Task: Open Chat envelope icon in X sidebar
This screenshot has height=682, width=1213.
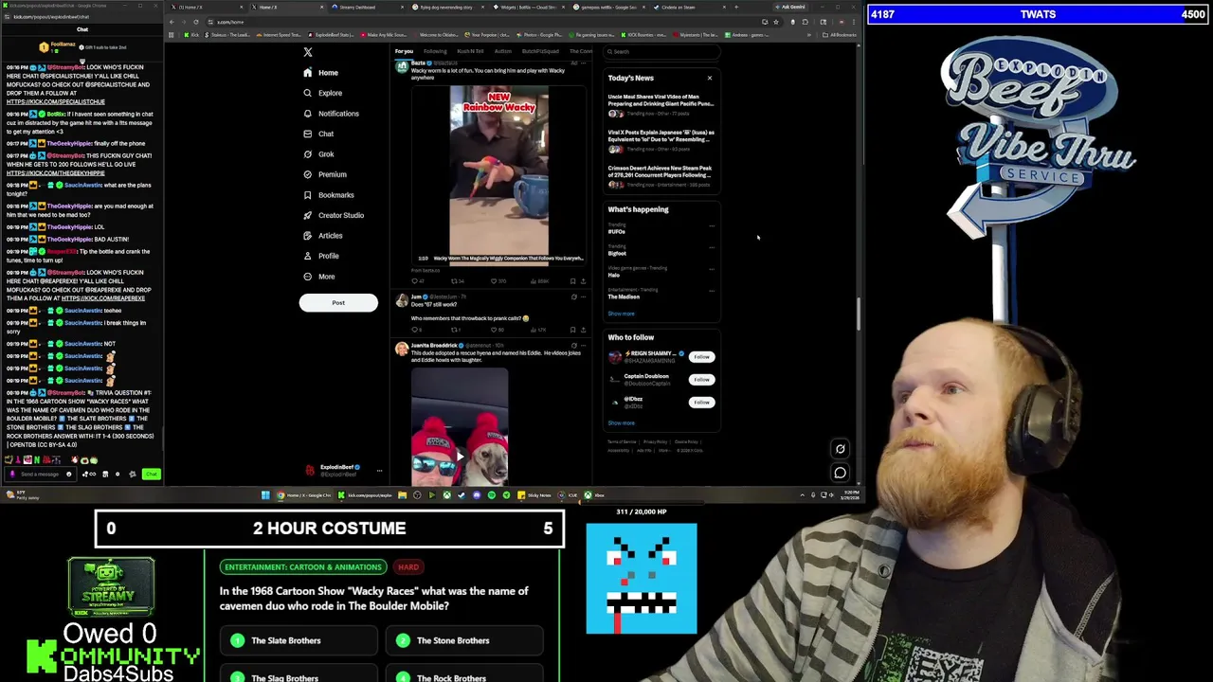Action: pyautogui.click(x=307, y=134)
